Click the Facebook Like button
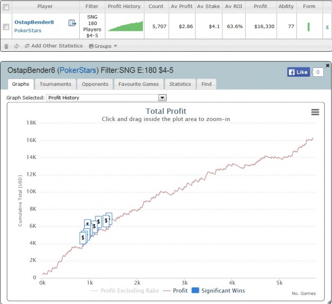Screen dimensions: 332x304 click(x=298, y=72)
